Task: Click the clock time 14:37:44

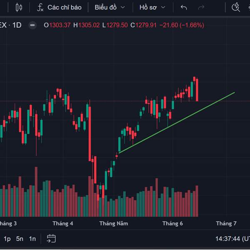Action: 227,239
